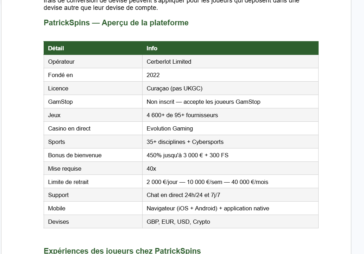This screenshot has width=364, height=254.
Task: Select the "Licence" row label
Action: coord(93,88)
